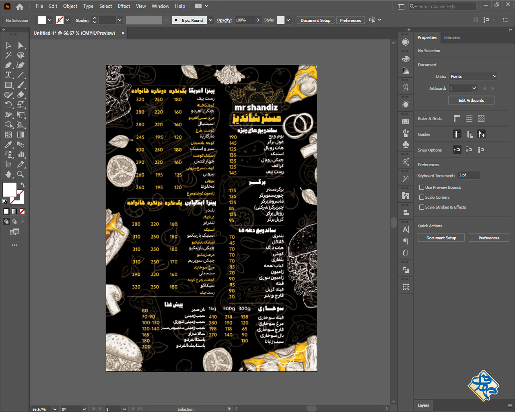
Task: Select the Magic Wand tool
Action: point(8,55)
